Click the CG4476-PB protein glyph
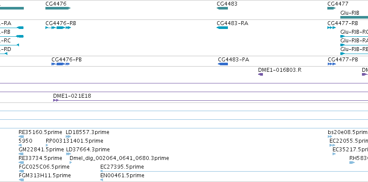The width and height of the screenshot is (368, 182). tap(61, 64)
